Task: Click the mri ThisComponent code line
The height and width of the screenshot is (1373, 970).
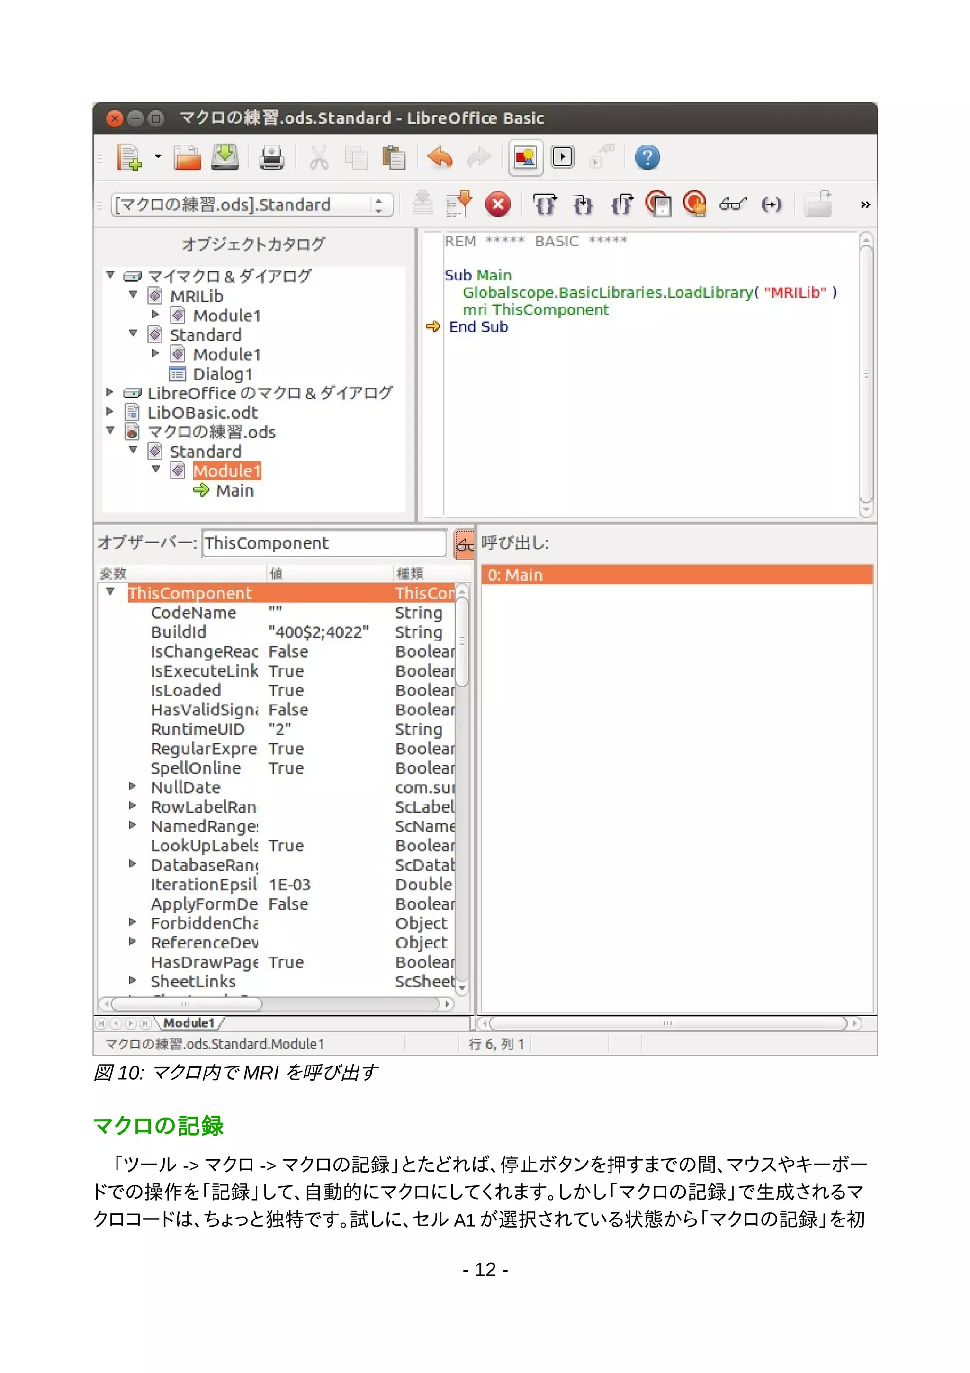Action: 536,309
